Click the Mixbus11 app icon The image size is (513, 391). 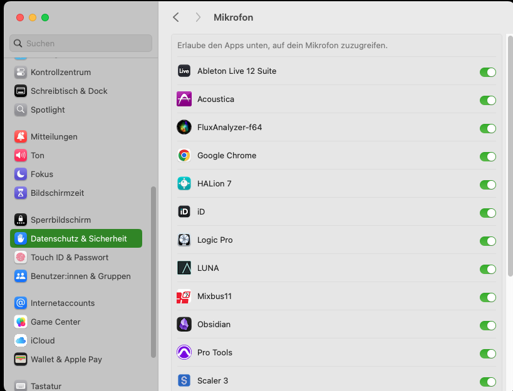click(x=184, y=296)
